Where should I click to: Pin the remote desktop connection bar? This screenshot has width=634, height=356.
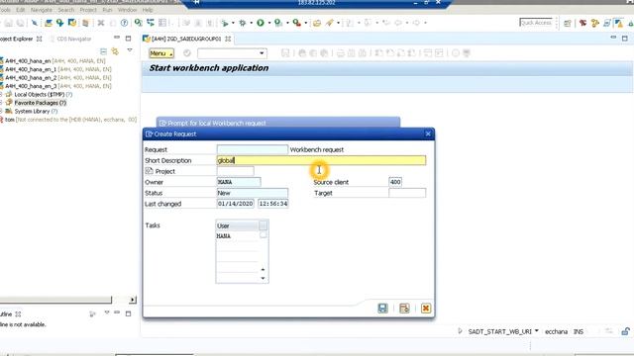(x=197, y=2)
